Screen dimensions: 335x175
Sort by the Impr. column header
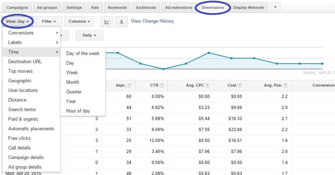pyautogui.click(x=121, y=86)
